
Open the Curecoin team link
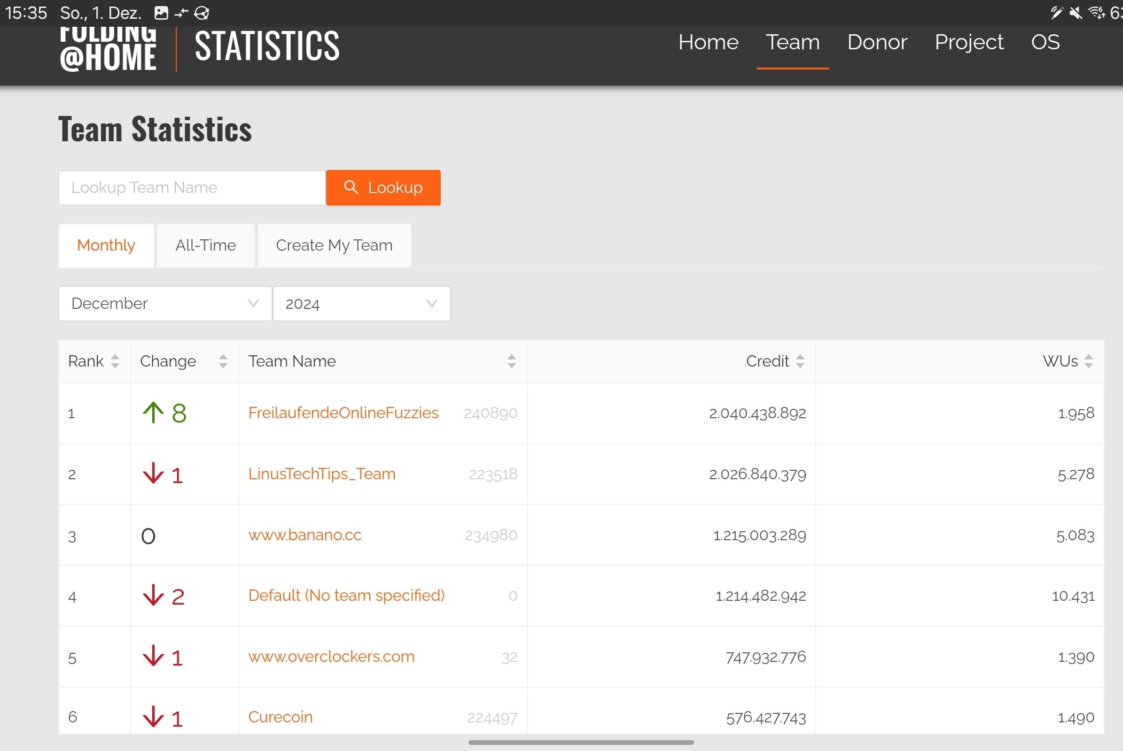point(281,717)
